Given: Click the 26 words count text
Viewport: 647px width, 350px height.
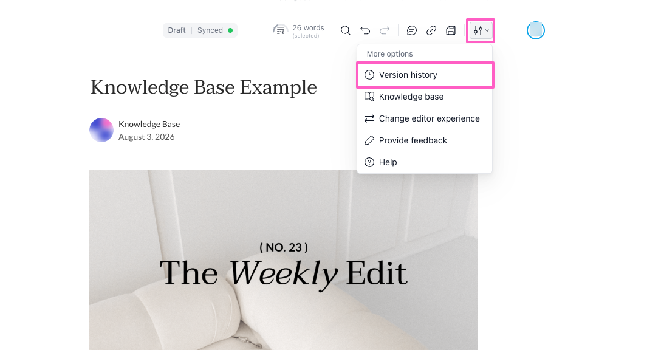Looking at the screenshot, I should [x=308, y=28].
